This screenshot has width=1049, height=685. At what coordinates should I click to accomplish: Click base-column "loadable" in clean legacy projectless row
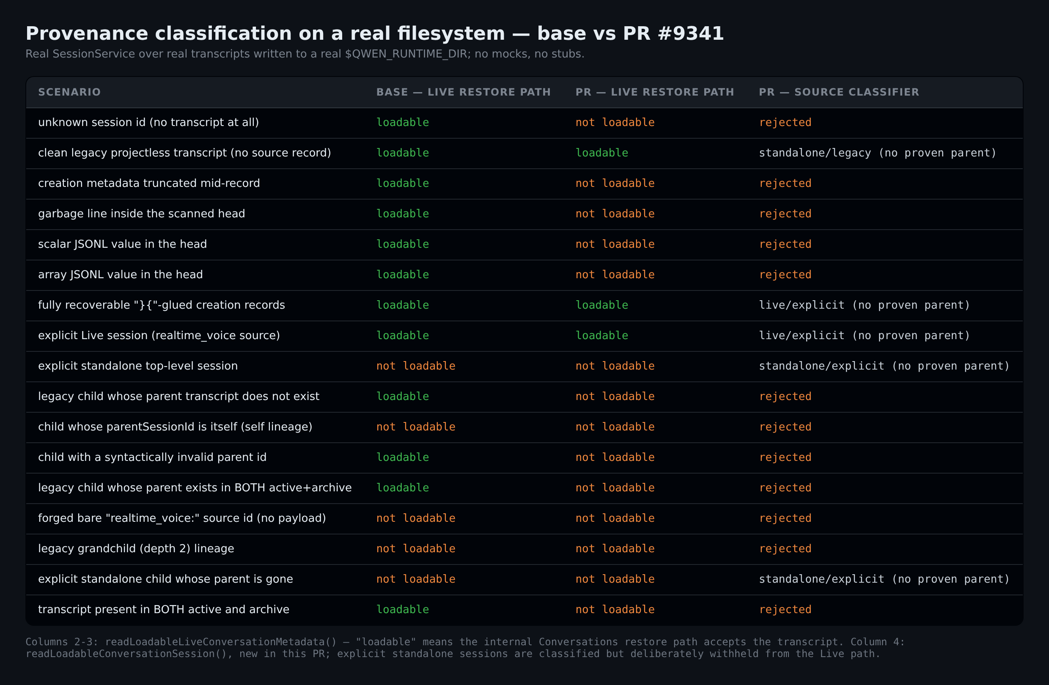(x=402, y=153)
